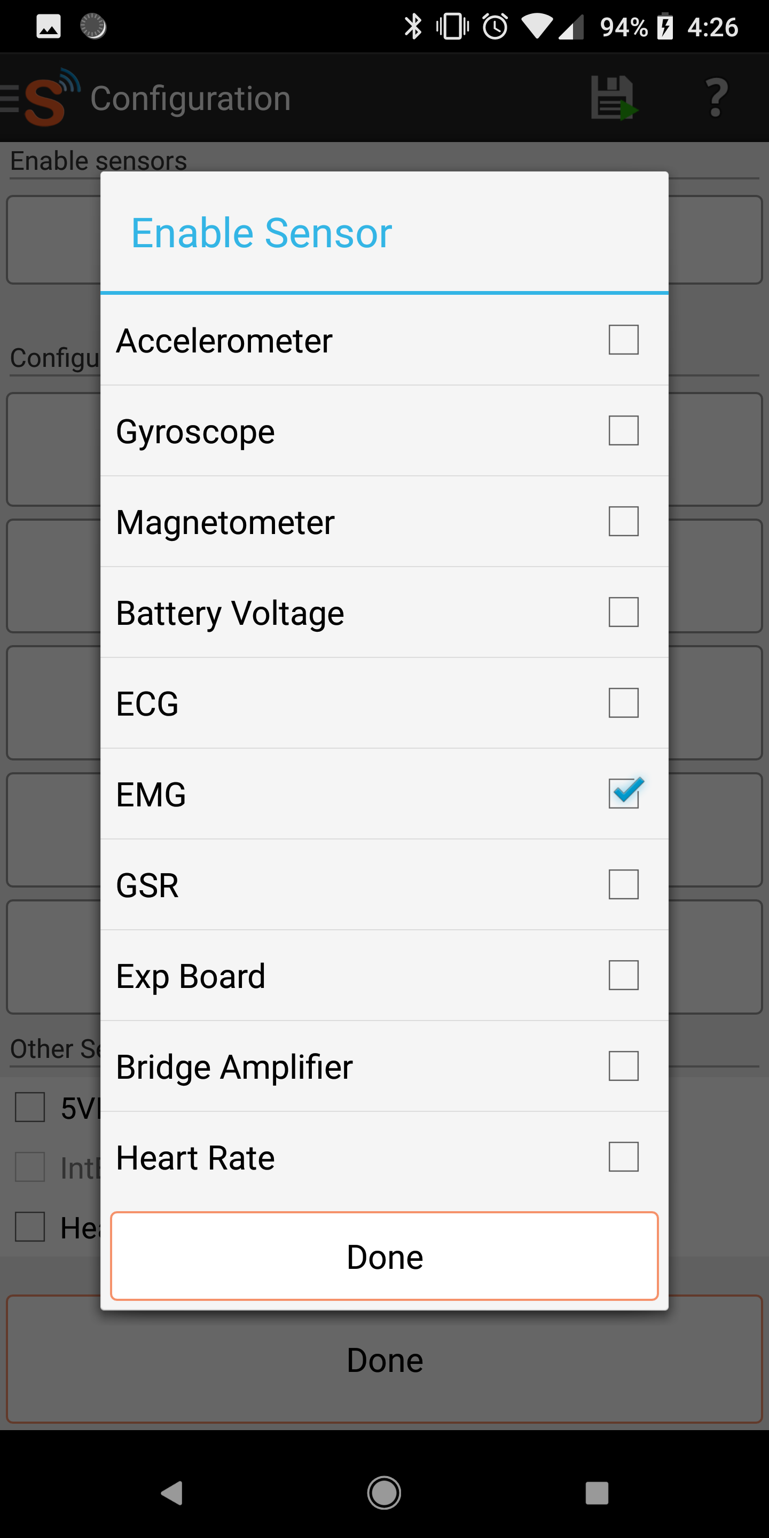Tick the Gyroscope checkbox

(x=623, y=430)
